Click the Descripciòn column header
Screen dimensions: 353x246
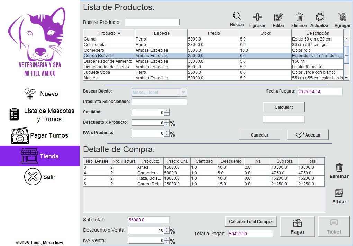[x=318, y=33]
